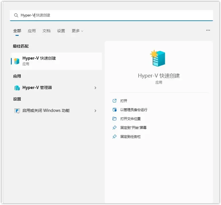
Task: Switch to the 应用 tab
Action: point(31,31)
